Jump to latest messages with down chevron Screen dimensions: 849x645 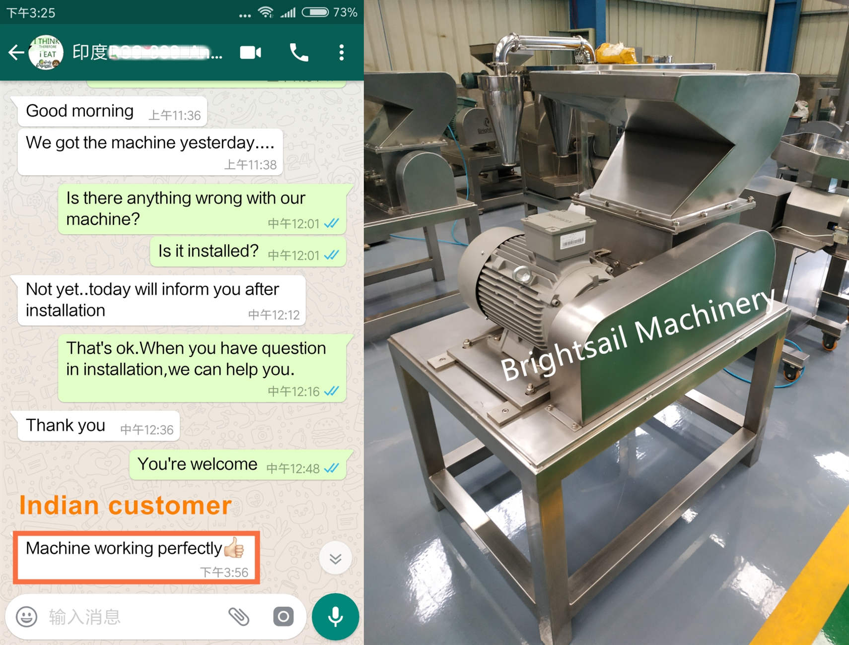pos(336,559)
